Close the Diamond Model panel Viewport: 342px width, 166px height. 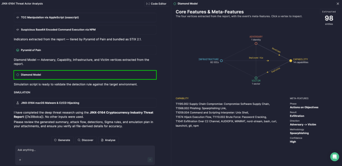[x=338, y=4]
